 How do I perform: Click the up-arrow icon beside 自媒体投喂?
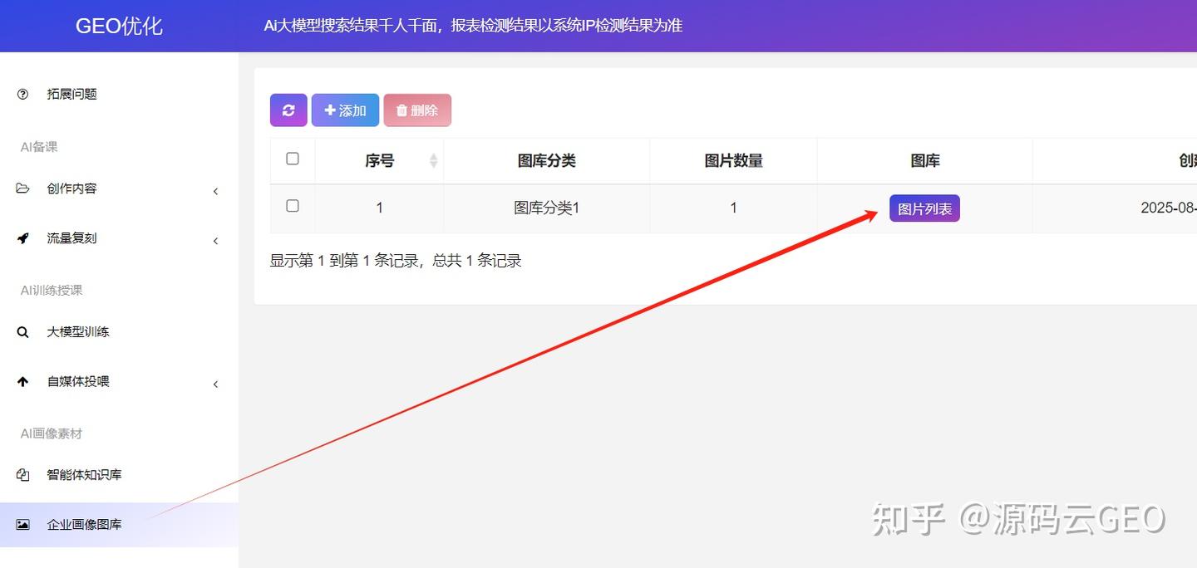coord(22,382)
